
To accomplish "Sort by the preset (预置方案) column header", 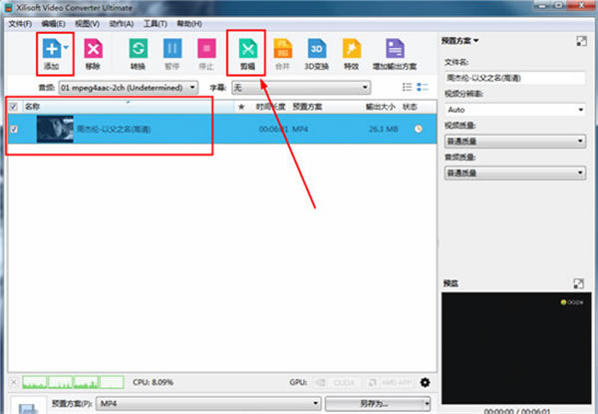I will pyautogui.click(x=307, y=107).
